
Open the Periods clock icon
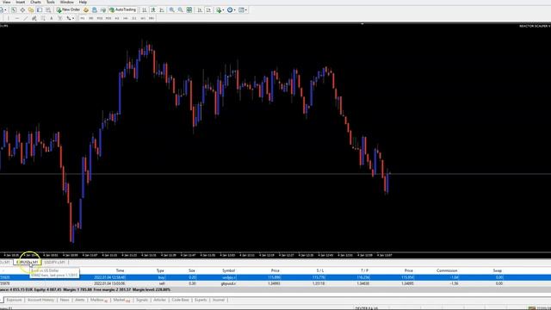230,9
